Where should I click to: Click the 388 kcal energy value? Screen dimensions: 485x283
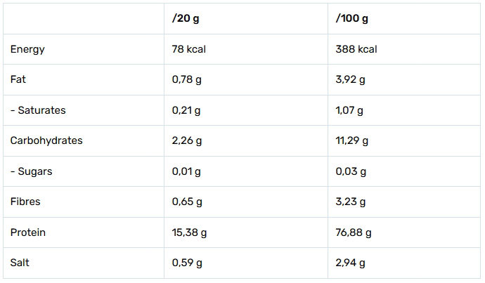click(357, 49)
